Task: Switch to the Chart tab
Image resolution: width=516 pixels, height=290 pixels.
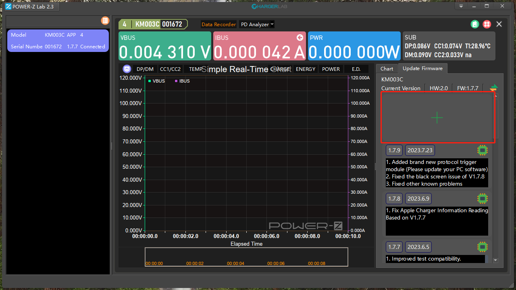Action: pos(386,68)
